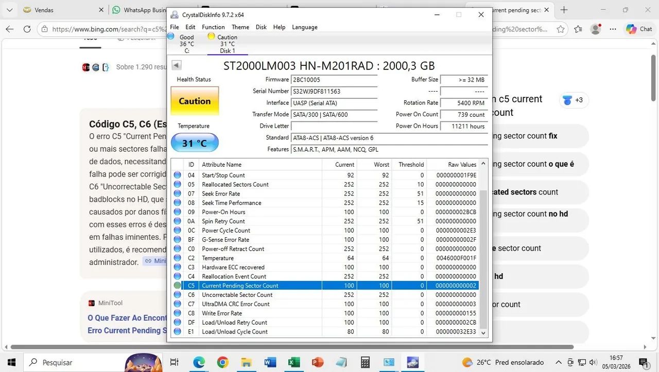Screen dimensions: 659x372
Task: Open File Explorer from the taskbar
Action: [x=246, y=362]
